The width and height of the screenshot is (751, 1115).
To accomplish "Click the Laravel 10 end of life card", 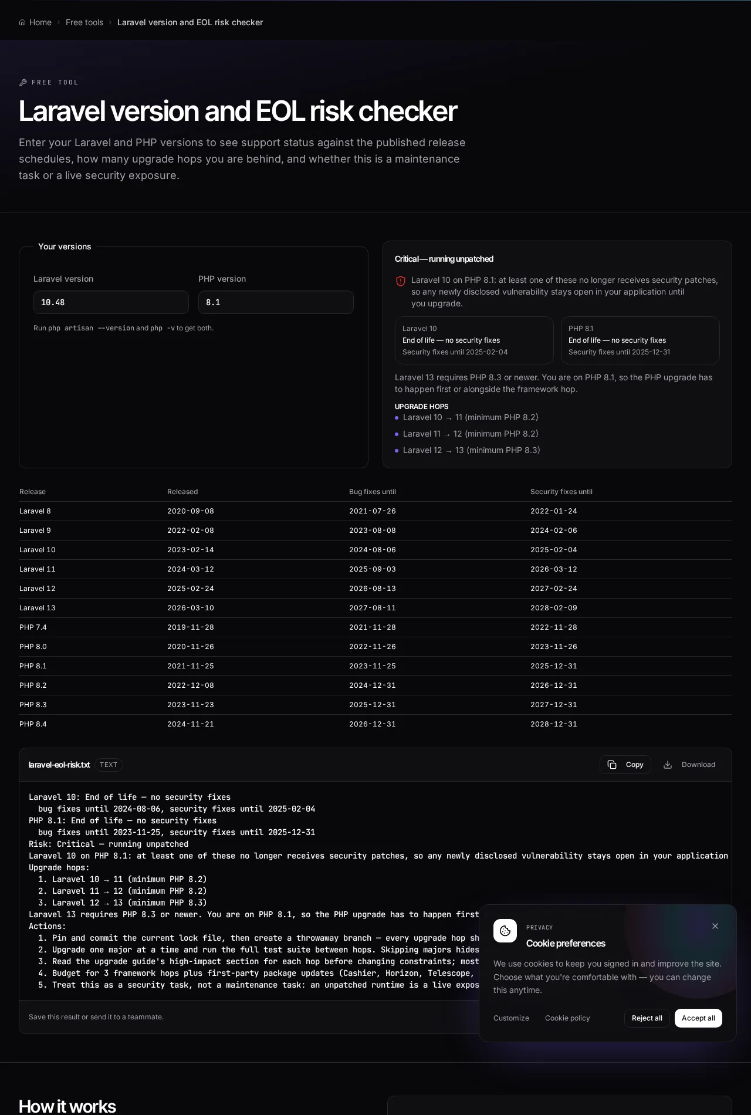I will 474,340.
